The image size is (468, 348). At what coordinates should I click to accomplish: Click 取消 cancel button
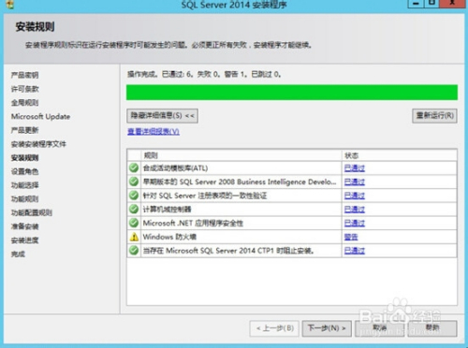coord(380,328)
